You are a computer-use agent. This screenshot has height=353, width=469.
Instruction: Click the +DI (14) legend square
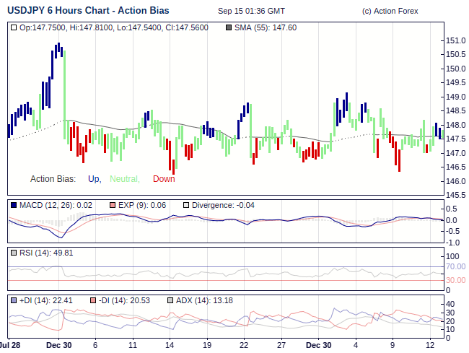[14, 300]
